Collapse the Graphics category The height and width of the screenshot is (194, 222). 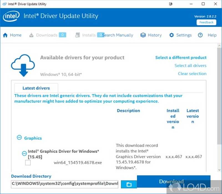pos(19,137)
